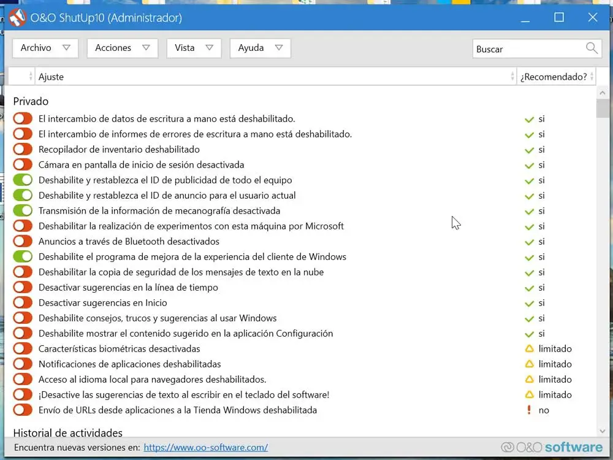Click 'Notificaciones de aplicaciones deshabilitadas' text
Screen dimensions: 613x460
pyautogui.click(x=129, y=364)
